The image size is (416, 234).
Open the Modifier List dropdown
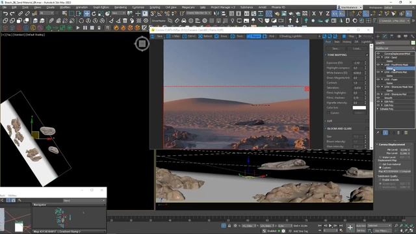pyautogui.click(x=395, y=48)
